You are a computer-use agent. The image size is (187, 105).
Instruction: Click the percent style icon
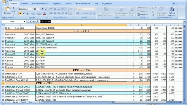pyautogui.click(x=83, y=14)
